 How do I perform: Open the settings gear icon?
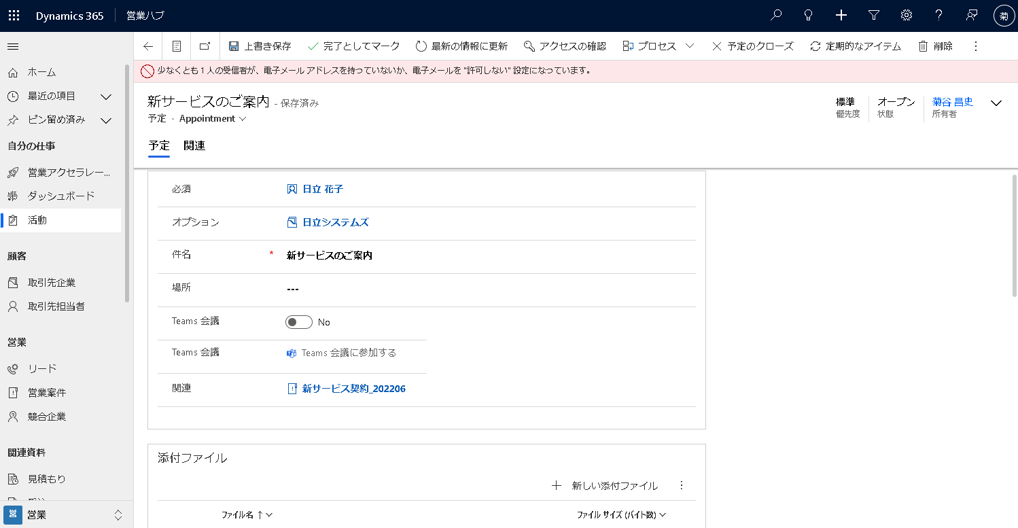(x=907, y=16)
